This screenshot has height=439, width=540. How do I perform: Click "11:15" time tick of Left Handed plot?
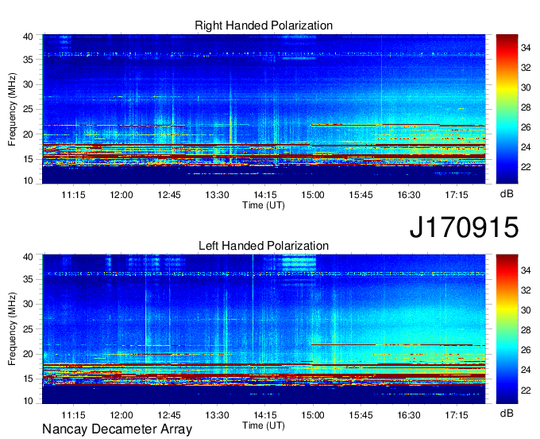coord(73,415)
